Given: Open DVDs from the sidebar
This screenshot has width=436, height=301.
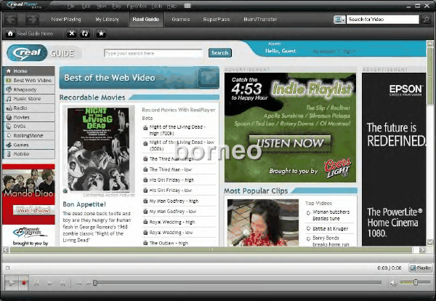Looking at the screenshot, I should click(x=29, y=127).
